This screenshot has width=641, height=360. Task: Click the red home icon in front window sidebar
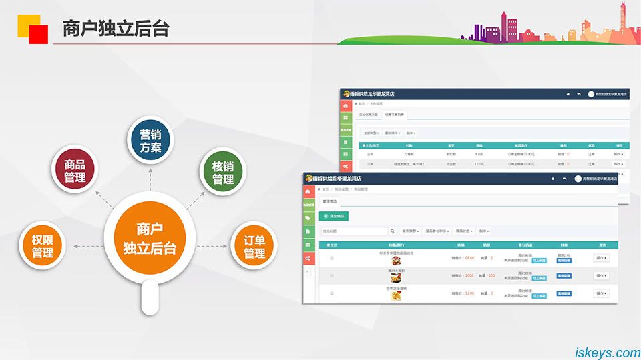pyautogui.click(x=308, y=191)
